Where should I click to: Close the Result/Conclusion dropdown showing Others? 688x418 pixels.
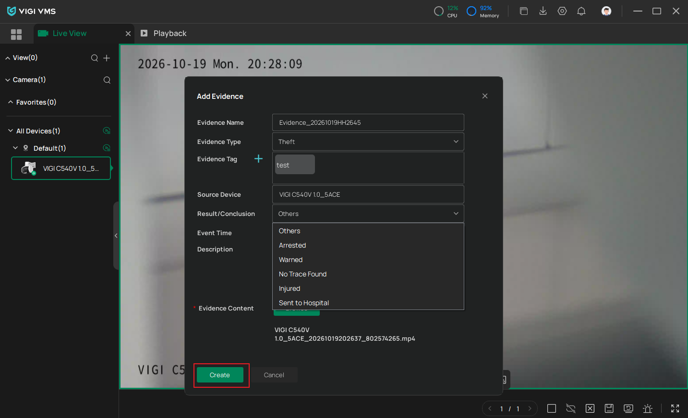point(368,214)
